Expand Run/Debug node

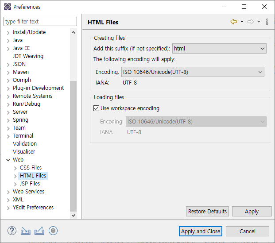point(8,104)
